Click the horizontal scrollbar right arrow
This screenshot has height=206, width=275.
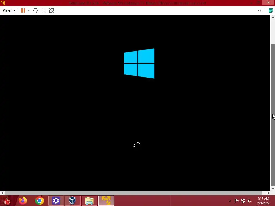pyautogui.click(x=268, y=193)
